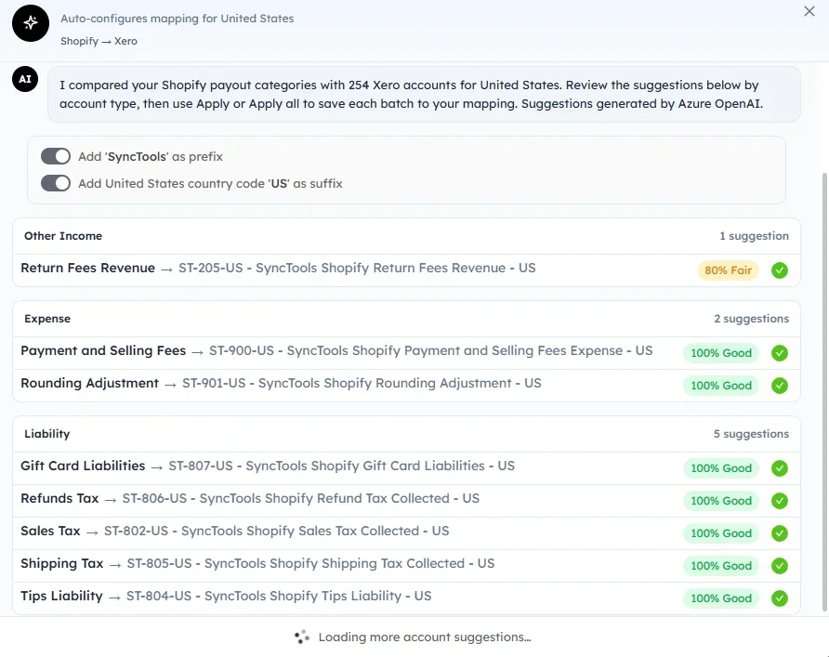
Task: Toggle the 'US' country code suffix switch
Action: click(x=56, y=183)
